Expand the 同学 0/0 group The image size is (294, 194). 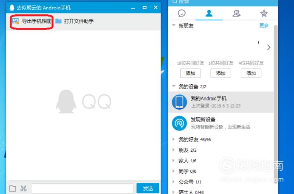click(x=173, y=171)
